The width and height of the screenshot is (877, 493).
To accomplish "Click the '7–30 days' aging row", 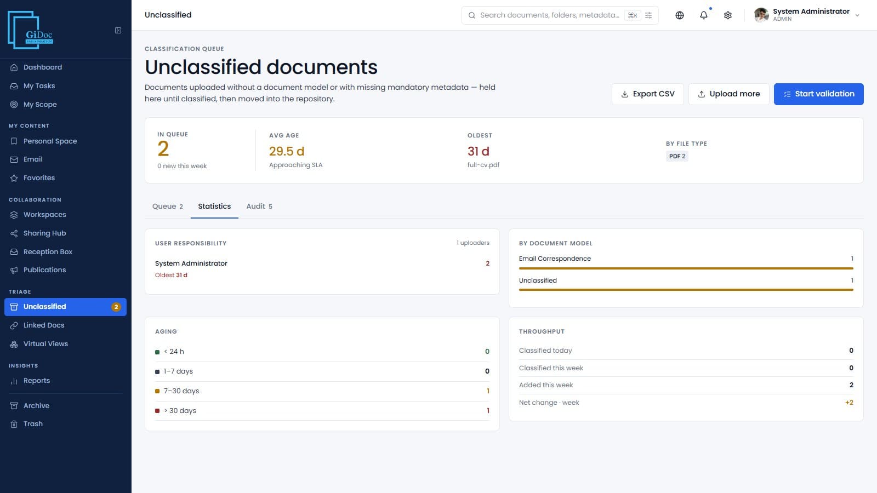I will [x=322, y=391].
